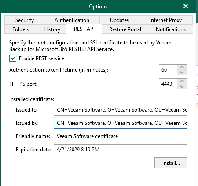Switch to the Restore Portal tab
Viewport: 198px width, 186px height.
click(125, 29)
